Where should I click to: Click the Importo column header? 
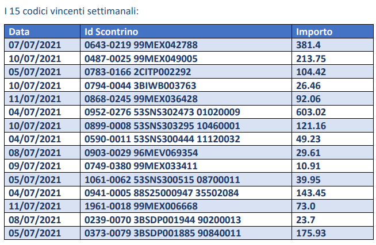pos(332,32)
